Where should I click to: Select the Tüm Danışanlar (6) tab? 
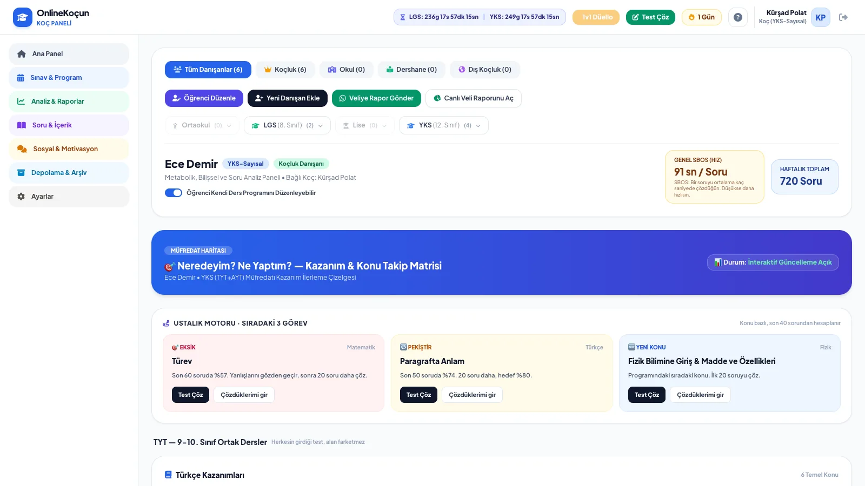click(208, 70)
